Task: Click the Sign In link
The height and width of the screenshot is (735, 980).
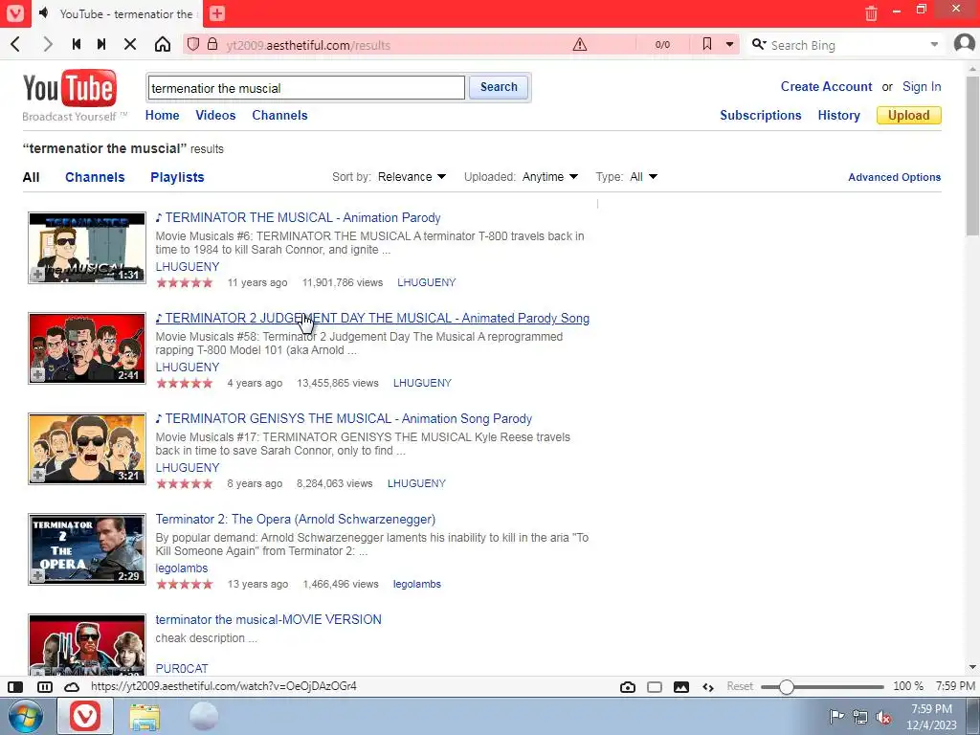Action: pos(922,87)
